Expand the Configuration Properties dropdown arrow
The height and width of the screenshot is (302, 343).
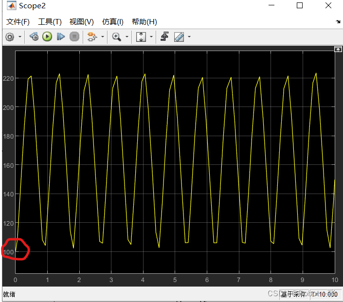tap(20, 37)
